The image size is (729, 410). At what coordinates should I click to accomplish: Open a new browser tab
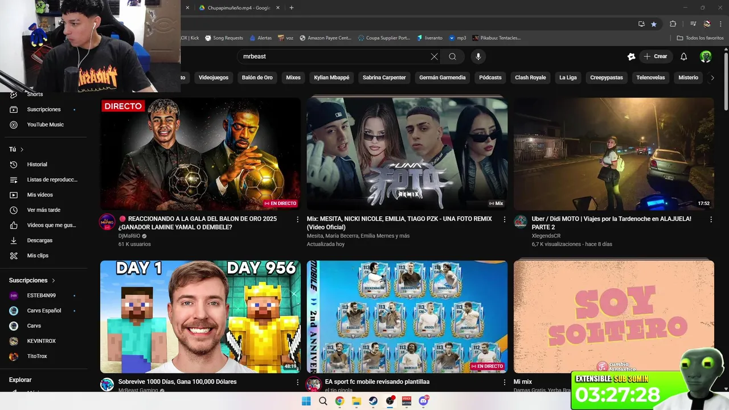point(292,7)
